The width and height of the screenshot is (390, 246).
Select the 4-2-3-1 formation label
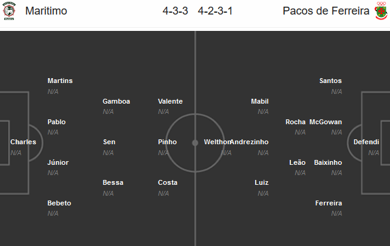pos(215,11)
